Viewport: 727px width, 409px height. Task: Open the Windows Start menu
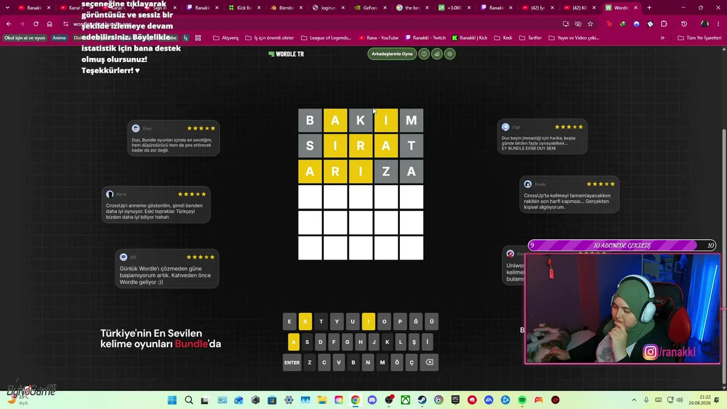pyautogui.click(x=172, y=400)
